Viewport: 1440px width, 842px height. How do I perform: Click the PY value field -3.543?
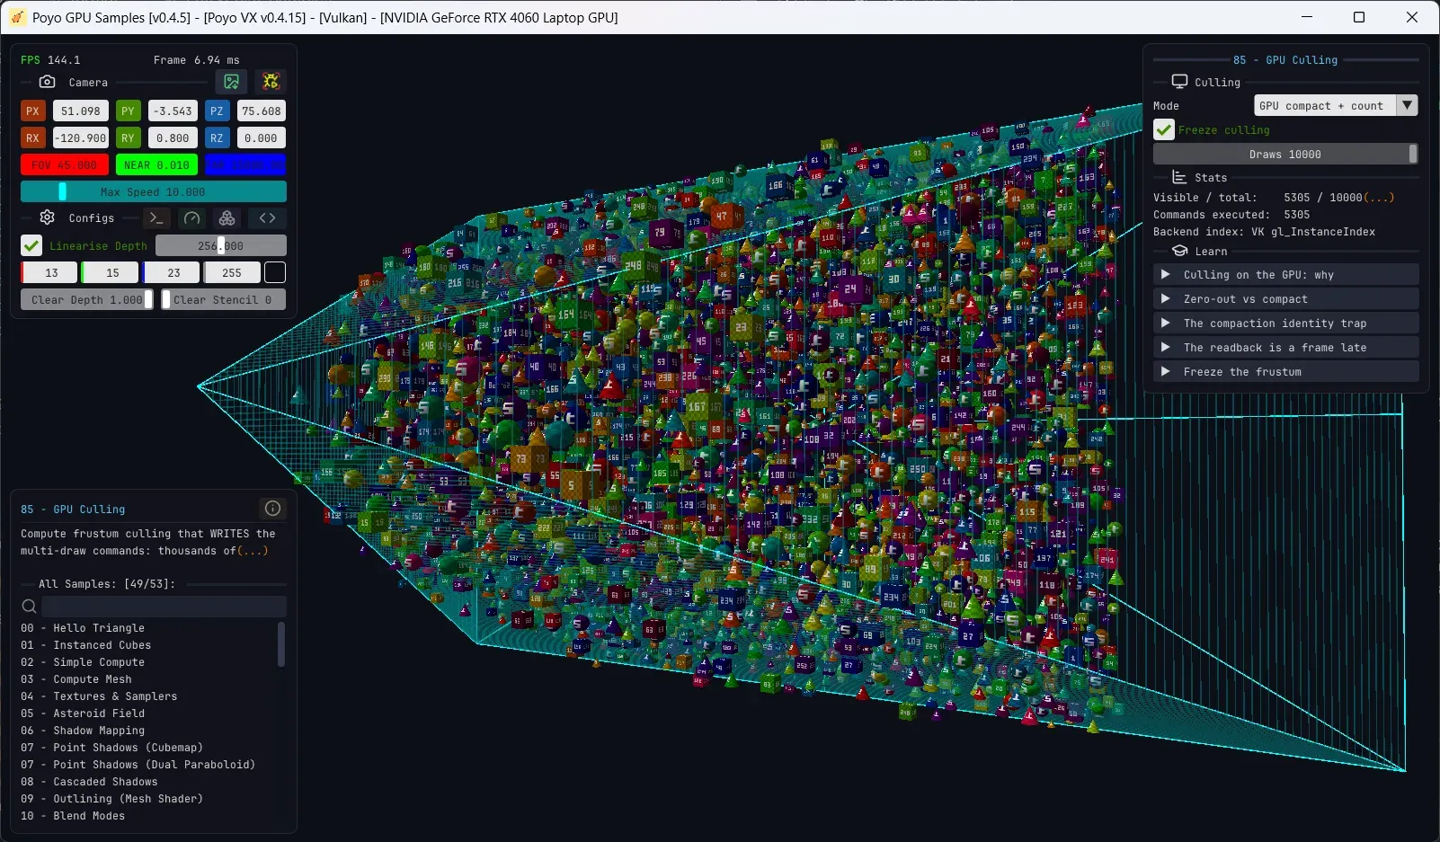173,111
